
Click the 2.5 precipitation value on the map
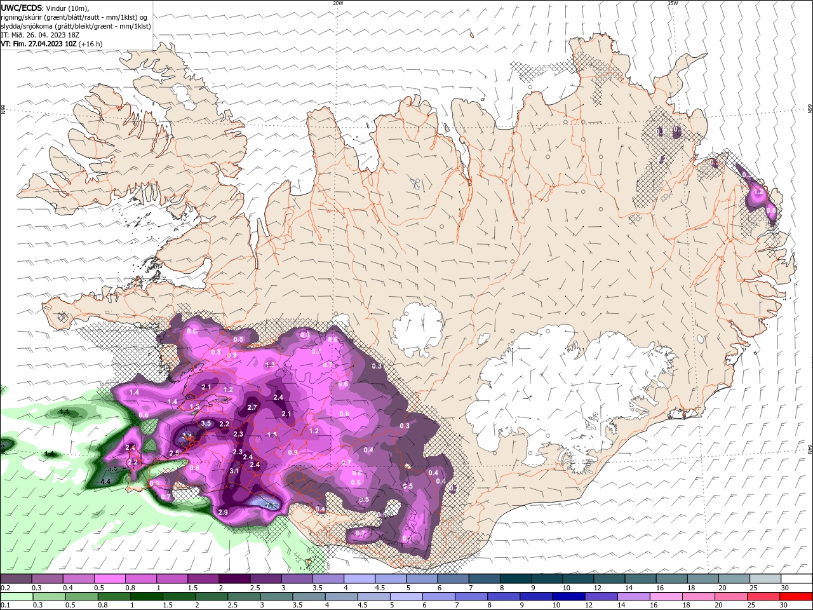[175, 453]
